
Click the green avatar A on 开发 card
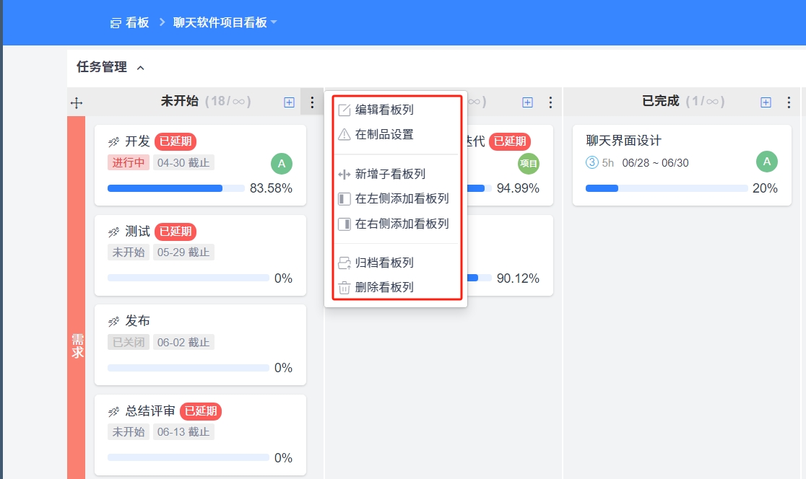(282, 164)
